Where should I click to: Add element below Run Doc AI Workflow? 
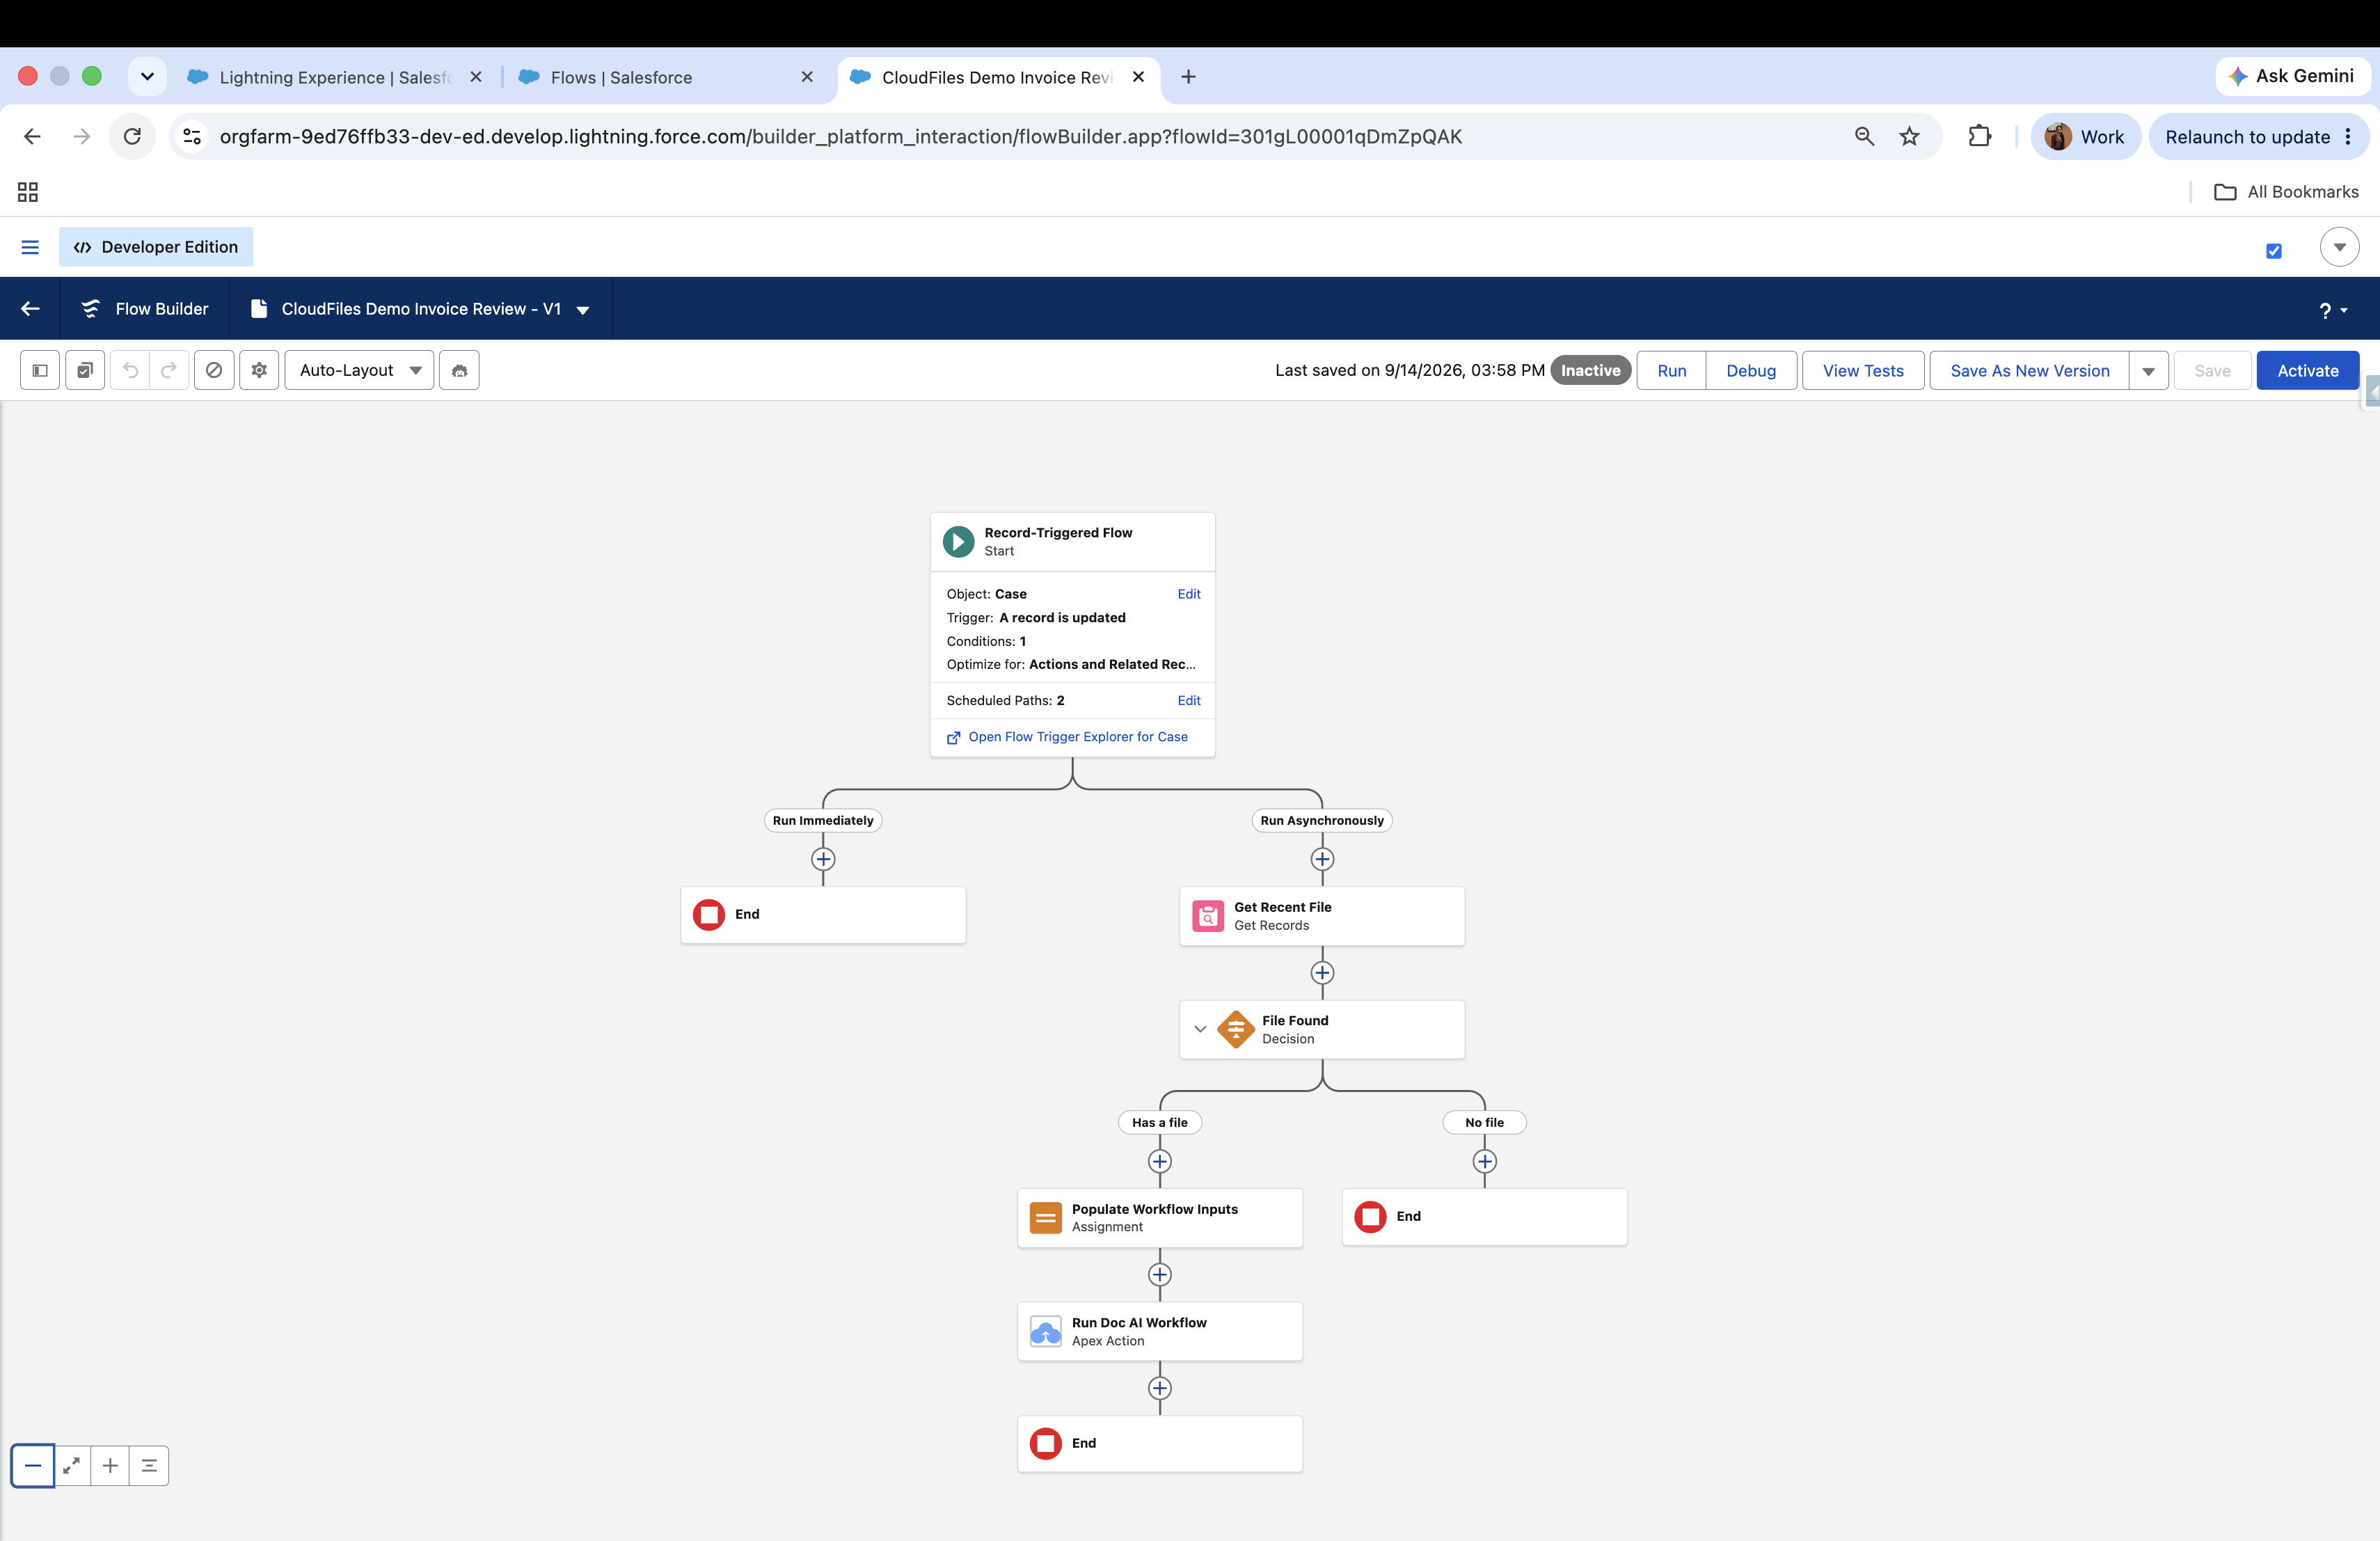(1160, 1388)
